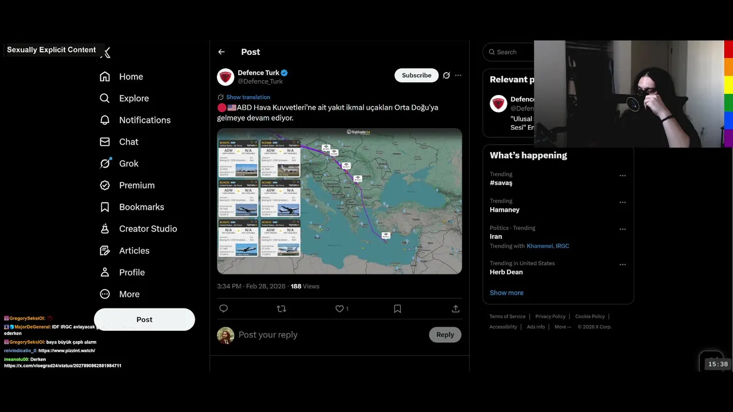Open more options for Iran trend
The height and width of the screenshot is (412, 733).
pyautogui.click(x=622, y=229)
